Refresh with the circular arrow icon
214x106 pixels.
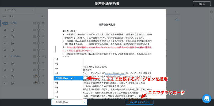pyautogui.click(x=177, y=20)
